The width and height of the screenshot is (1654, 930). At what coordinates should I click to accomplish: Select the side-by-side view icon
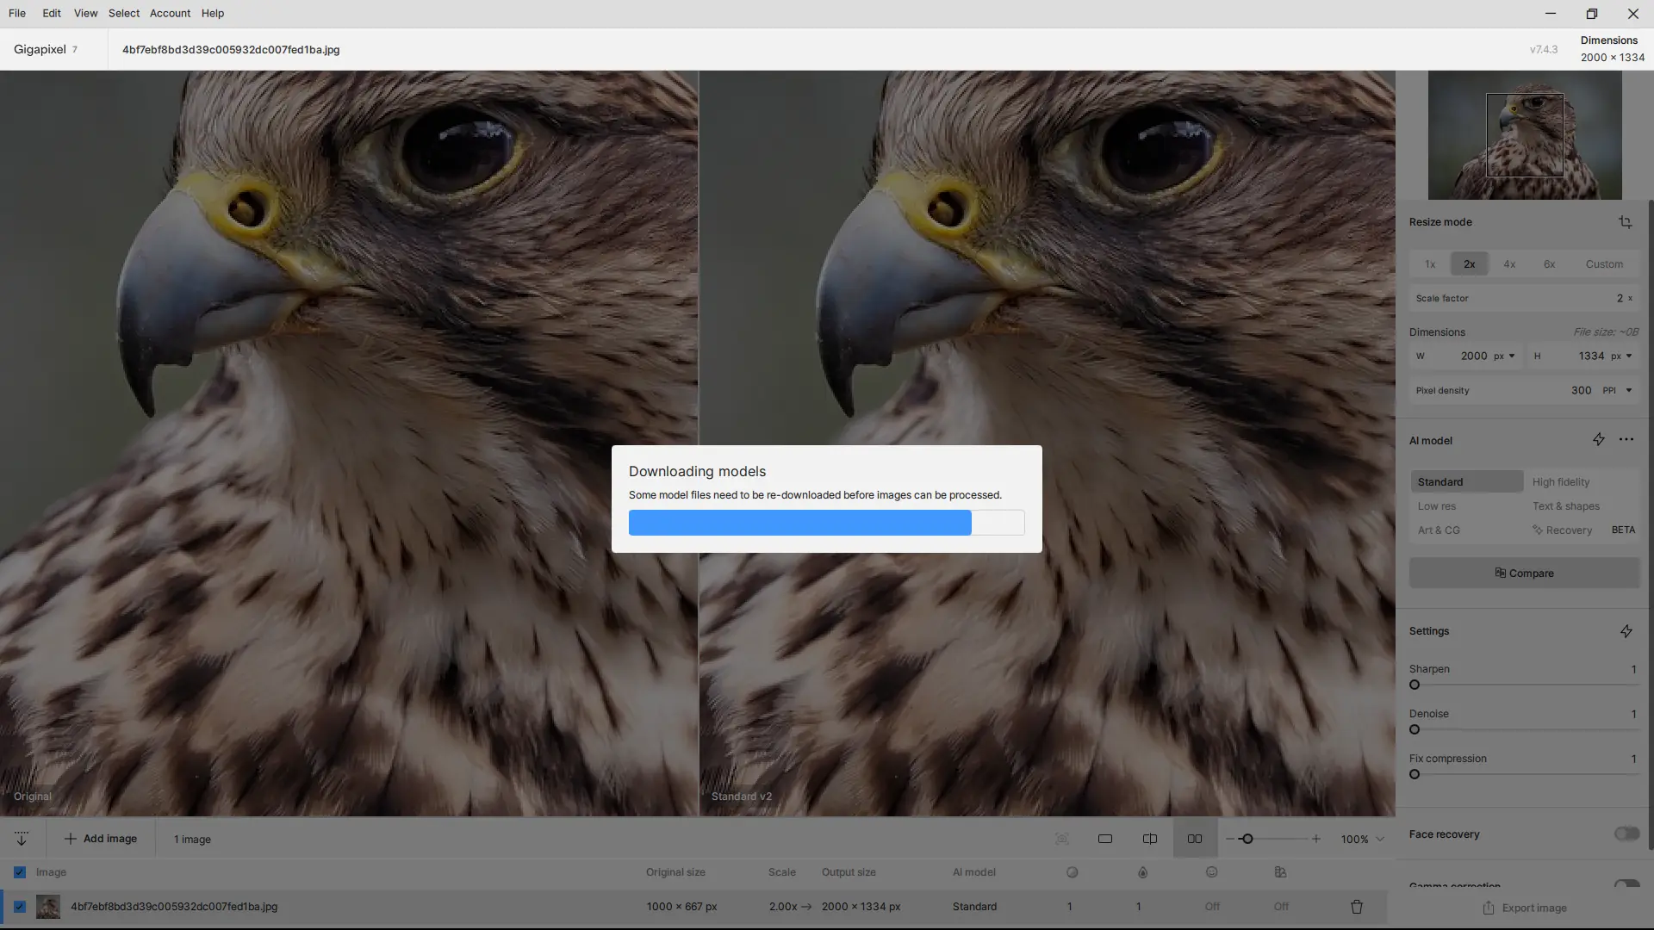1194,839
